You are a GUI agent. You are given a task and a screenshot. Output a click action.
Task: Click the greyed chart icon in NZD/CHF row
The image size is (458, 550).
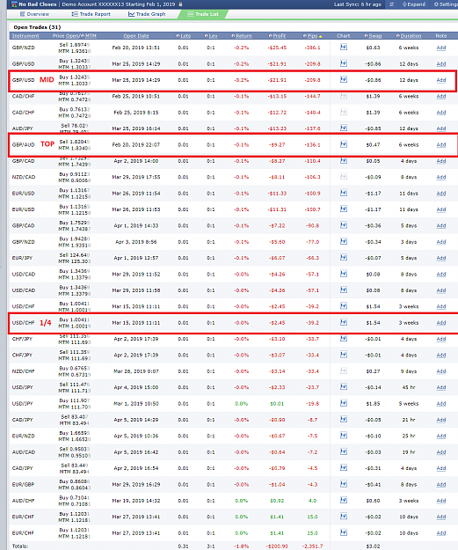[344, 370]
